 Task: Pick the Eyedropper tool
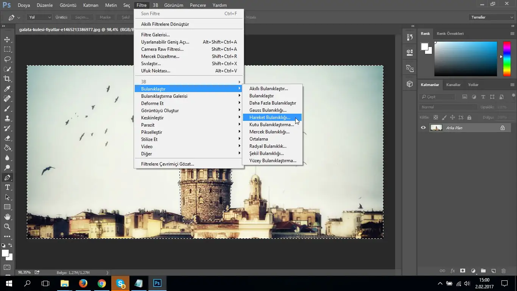pos(7,89)
